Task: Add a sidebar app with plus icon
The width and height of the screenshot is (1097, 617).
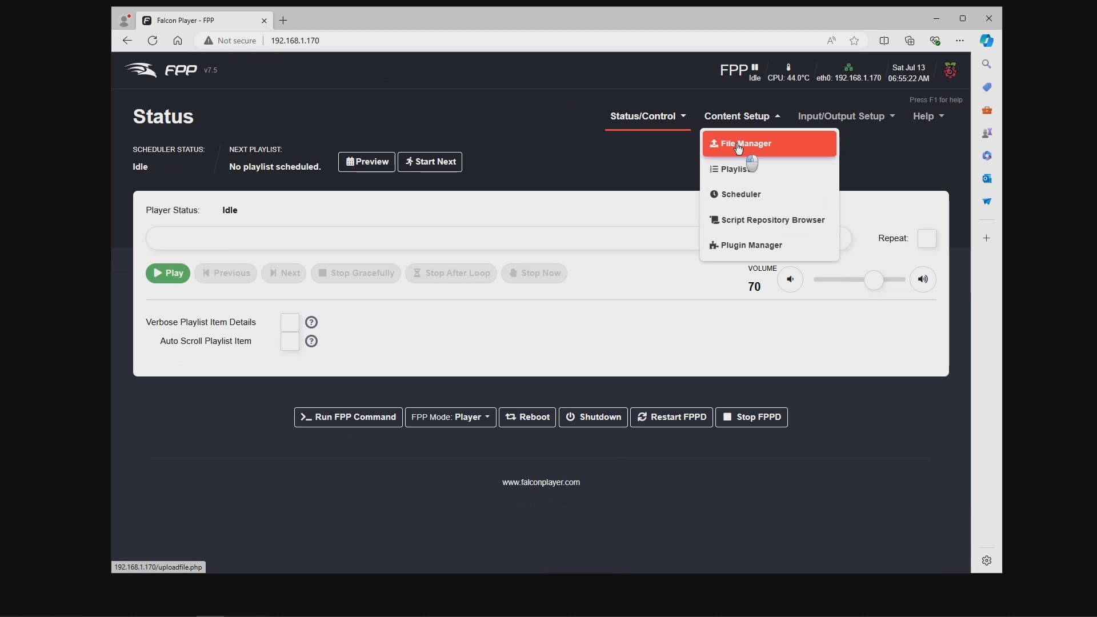Action: (987, 238)
